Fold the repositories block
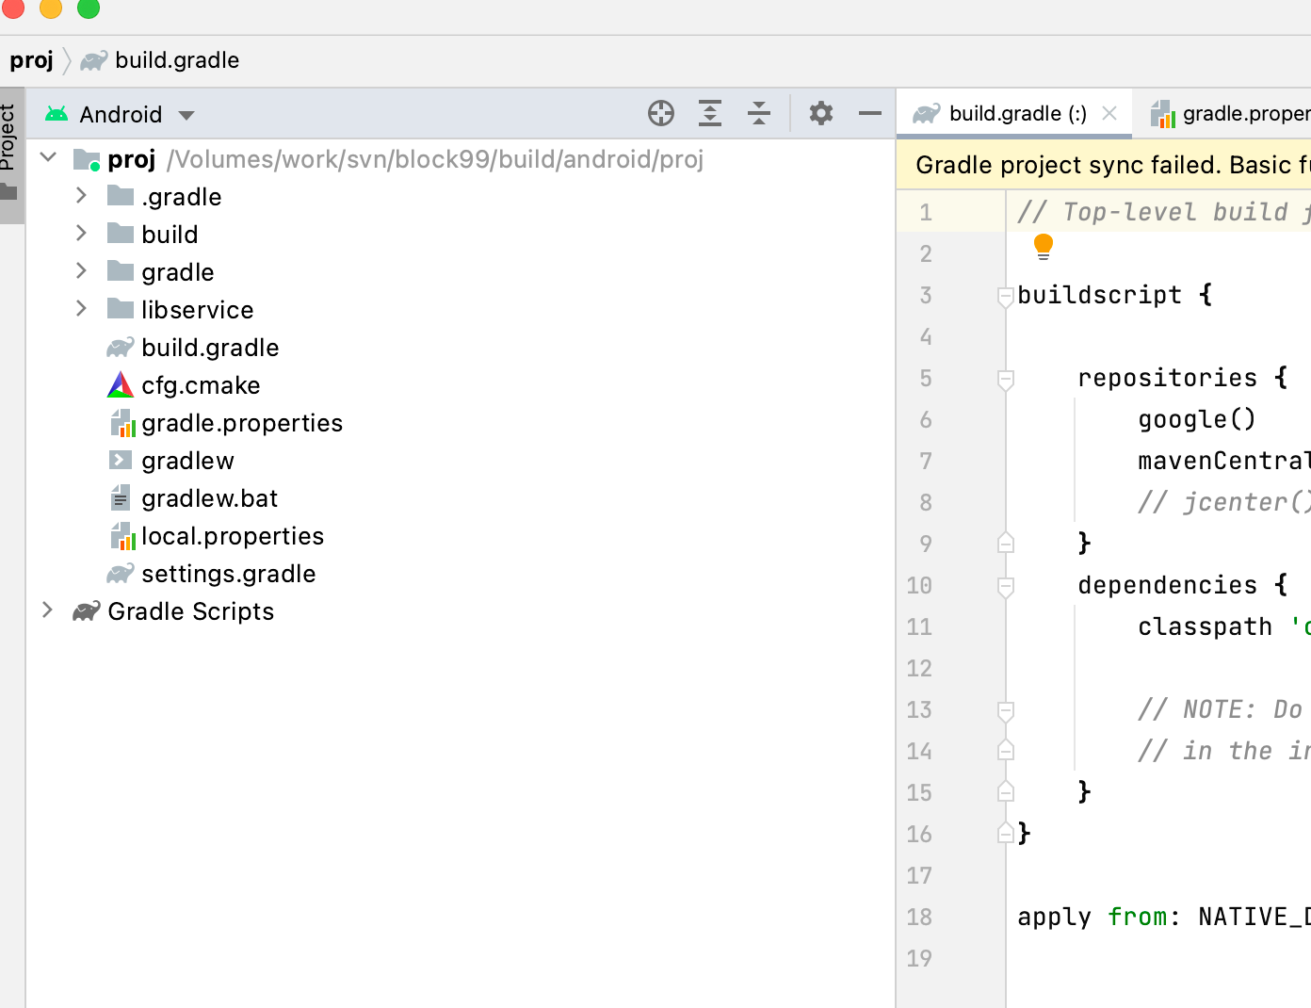This screenshot has height=1008, width=1311. coord(1006,380)
